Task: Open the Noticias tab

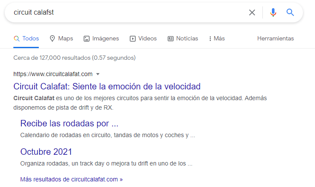Action: [183, 39]
